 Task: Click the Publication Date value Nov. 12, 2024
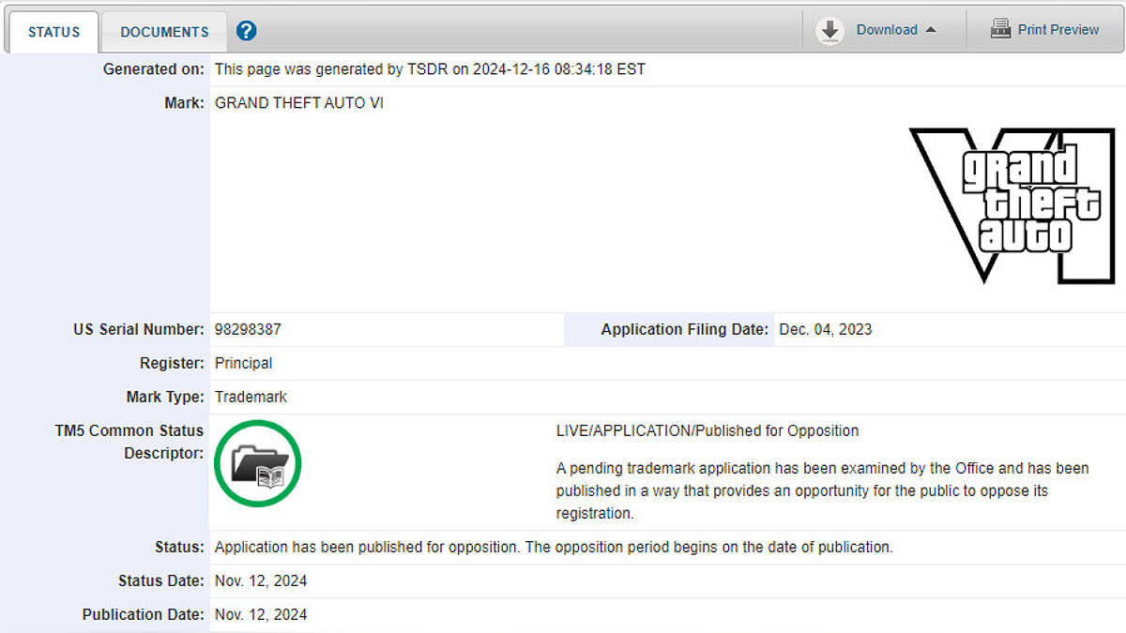coord(261,614)
